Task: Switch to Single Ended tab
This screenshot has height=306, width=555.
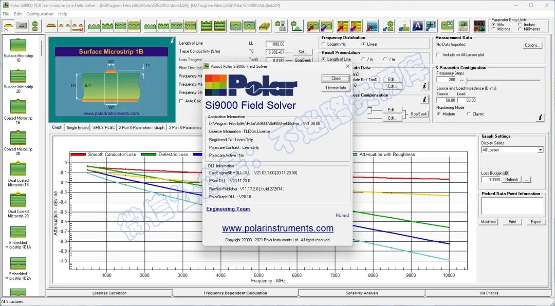Action: pos(78,127)
